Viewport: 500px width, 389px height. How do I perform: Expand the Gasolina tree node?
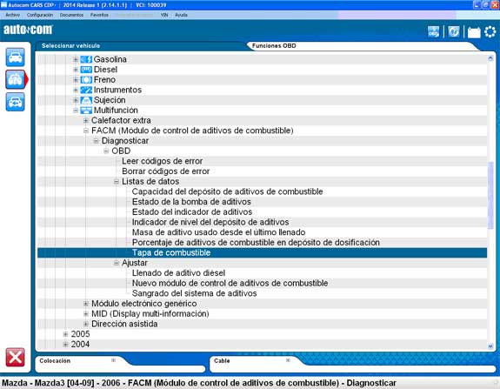(x=76, y=59)
